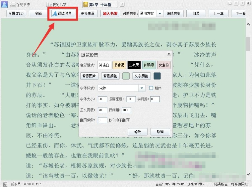The width and height of the screenshot is (252, 187).
Task: Click version text 6.30.0.127
Action: coord(32,184)
